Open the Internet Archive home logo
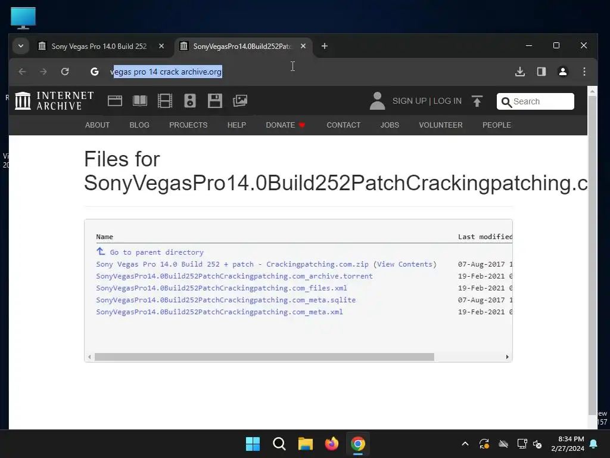This screenshot has width=610, height=458. [x=54, y=101]
